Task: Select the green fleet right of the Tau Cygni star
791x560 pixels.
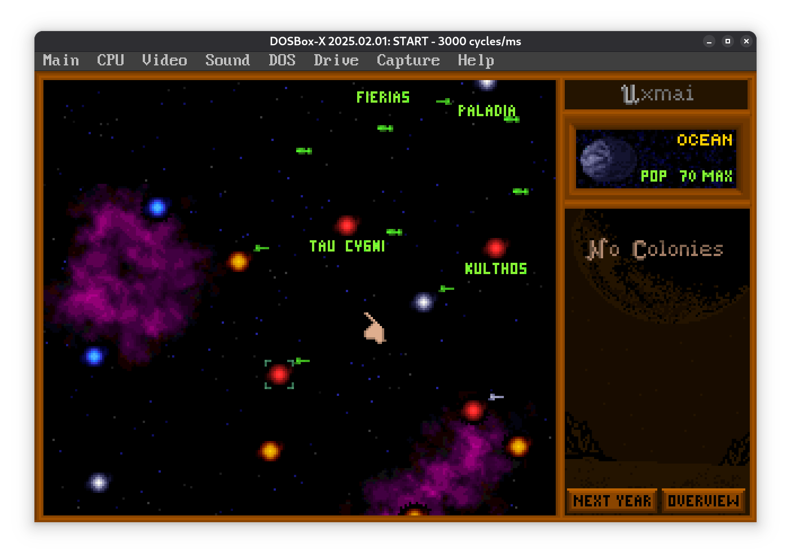Action: click(394, 232)
